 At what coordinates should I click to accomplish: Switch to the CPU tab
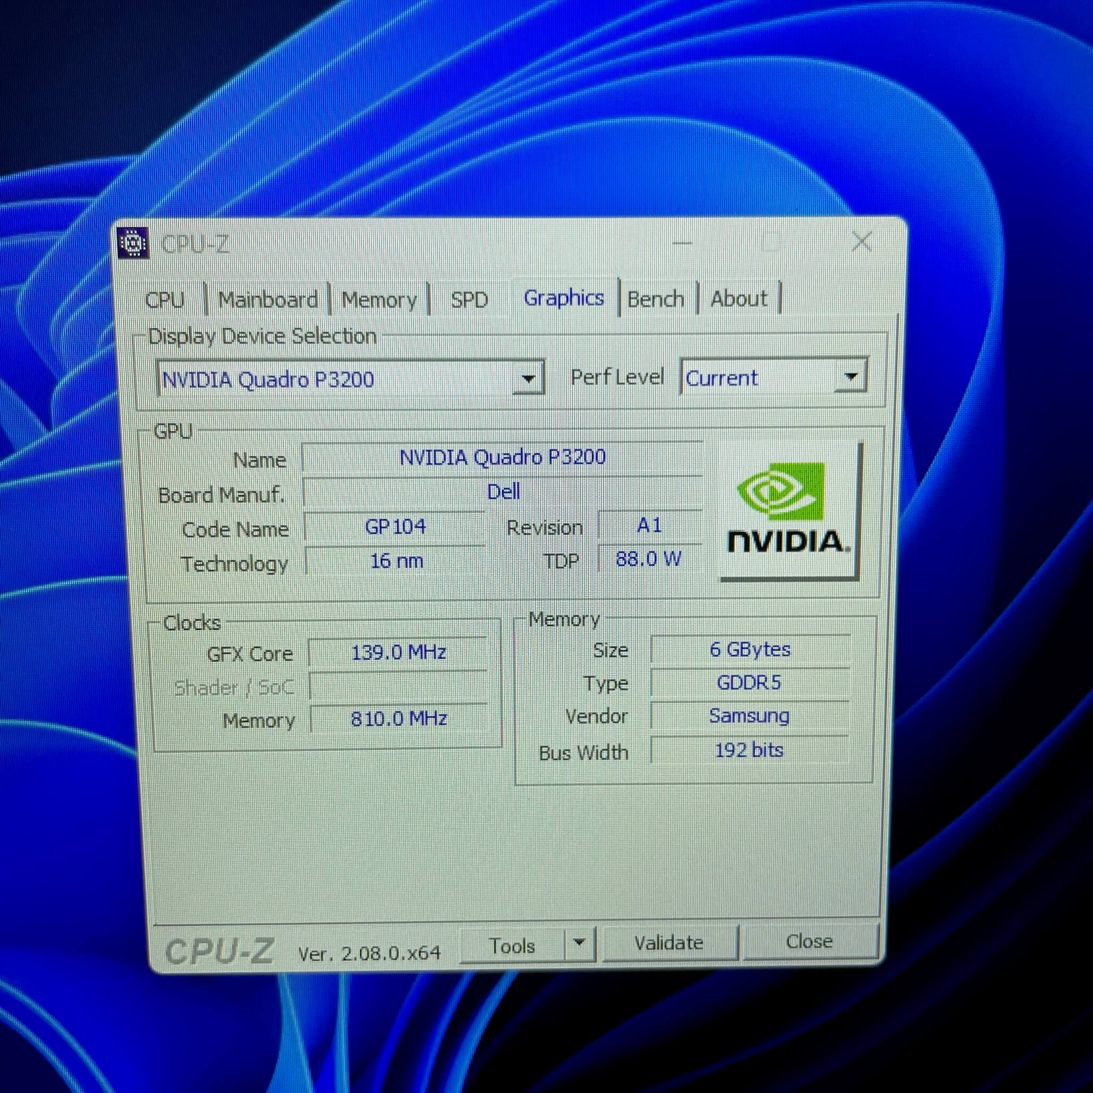[164, 299]
